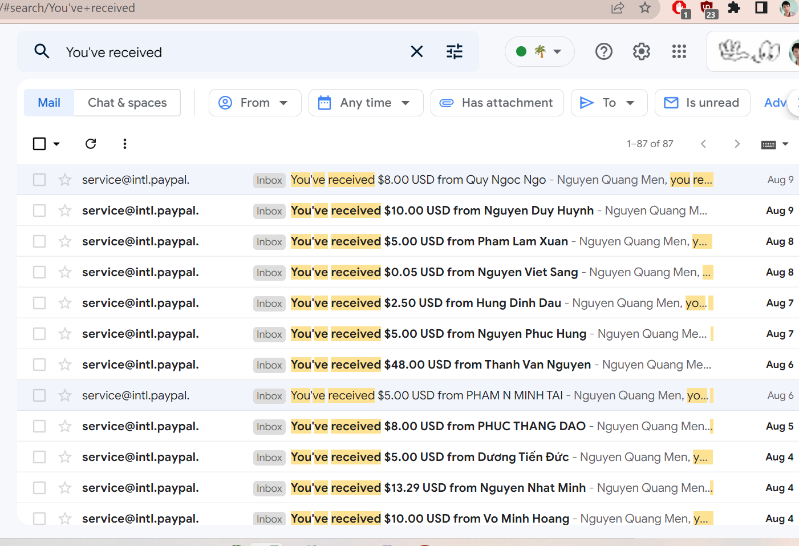The image size is (799, 546).
Task: Click the browser address bar URL
Action: pyautogui.click(x=68, y=8)
